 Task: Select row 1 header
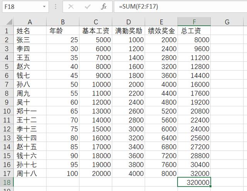(7, 31)
